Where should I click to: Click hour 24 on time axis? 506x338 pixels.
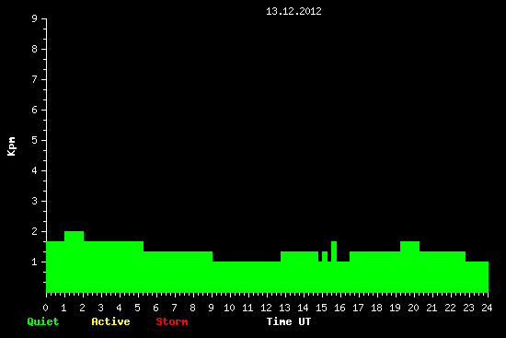coord(487,308)
